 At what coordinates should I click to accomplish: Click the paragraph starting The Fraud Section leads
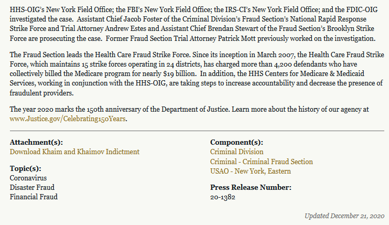[197, 73]
